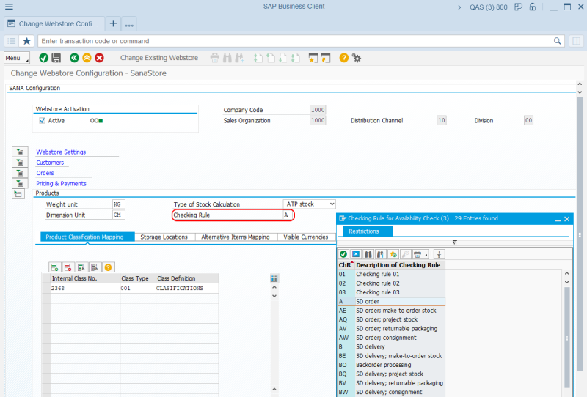The height and width of the screenshot is (397, 587).
Task: Click the Webstore Settings link
Action: tap(61, 152)
